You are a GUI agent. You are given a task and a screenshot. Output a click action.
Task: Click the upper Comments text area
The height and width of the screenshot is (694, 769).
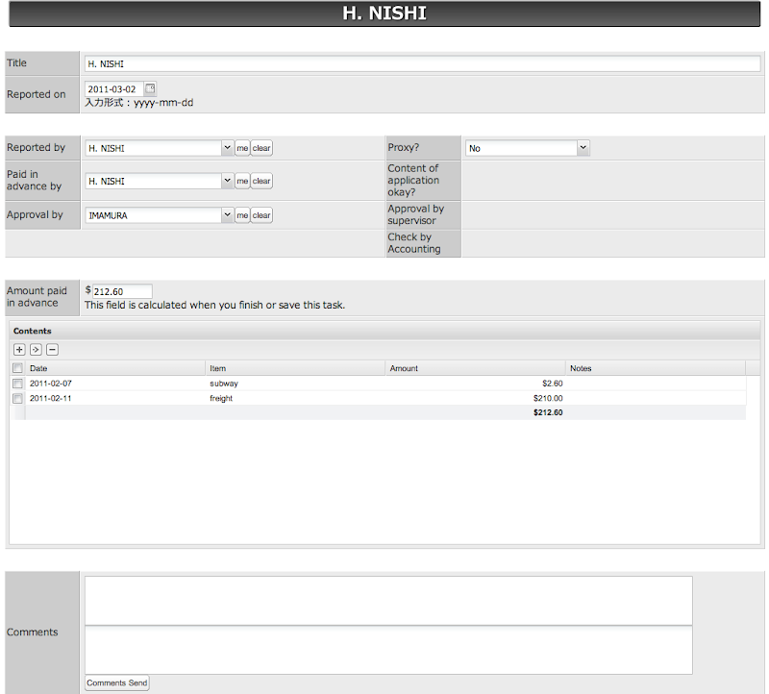(388, 601)
